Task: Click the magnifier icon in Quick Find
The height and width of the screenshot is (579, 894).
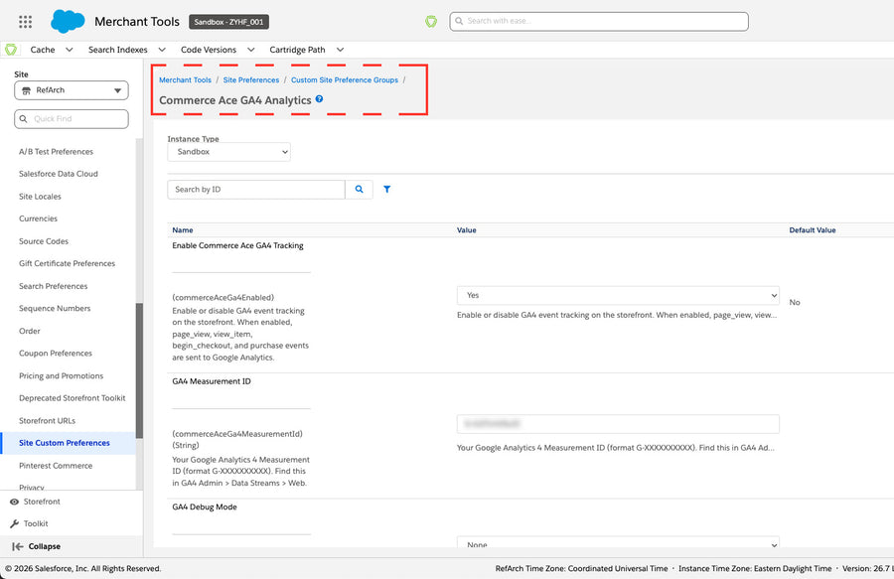Action: point(24,118)
